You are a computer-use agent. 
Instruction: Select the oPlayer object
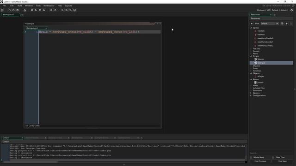[x=260, y=77]
